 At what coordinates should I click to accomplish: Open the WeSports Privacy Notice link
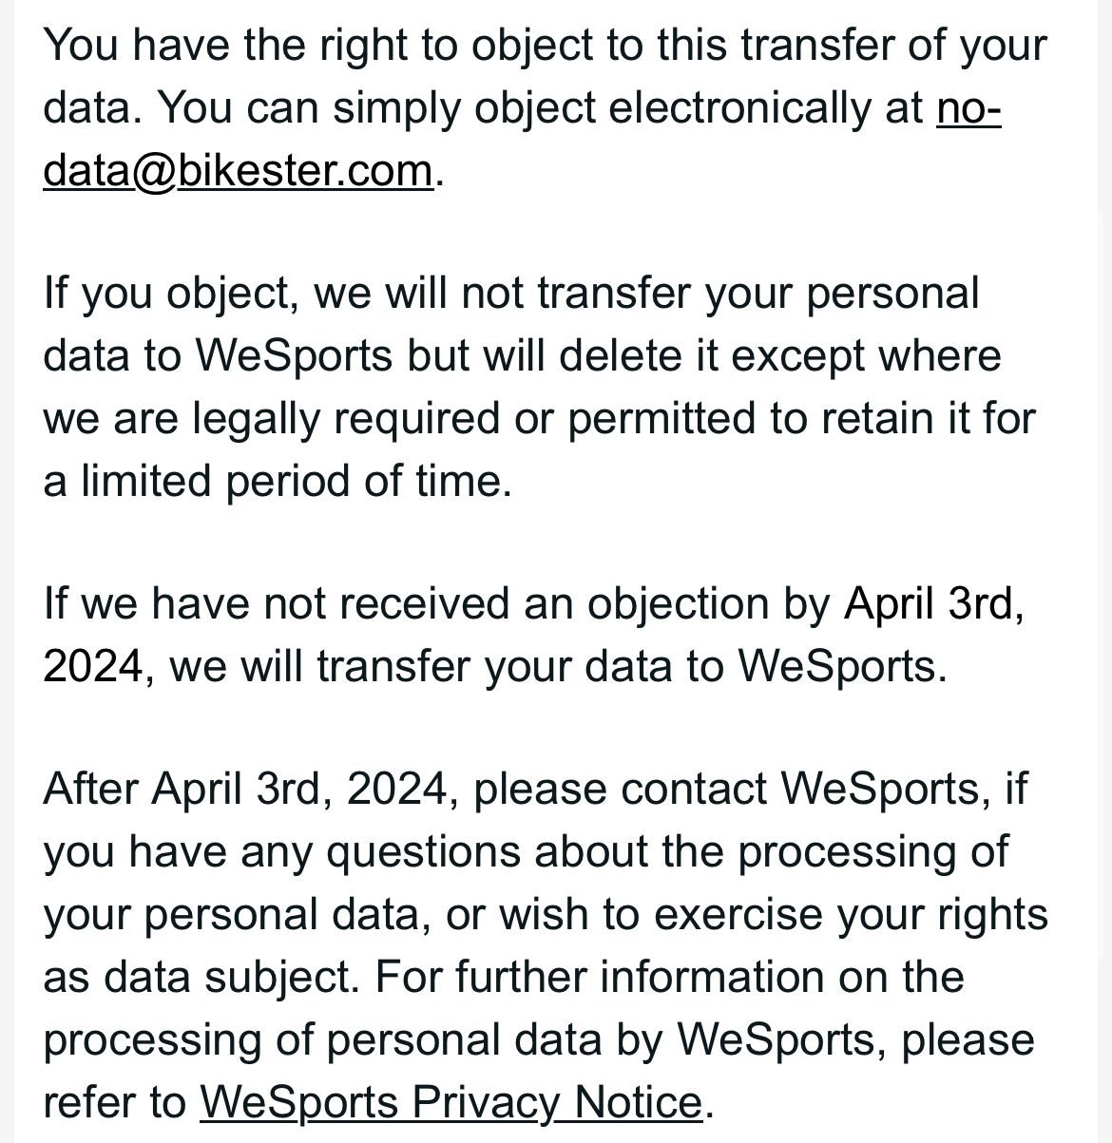coord(451,1102)
